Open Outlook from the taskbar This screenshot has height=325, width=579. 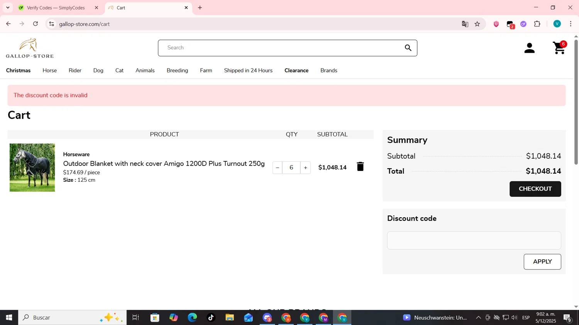click(x=248, y=318)
